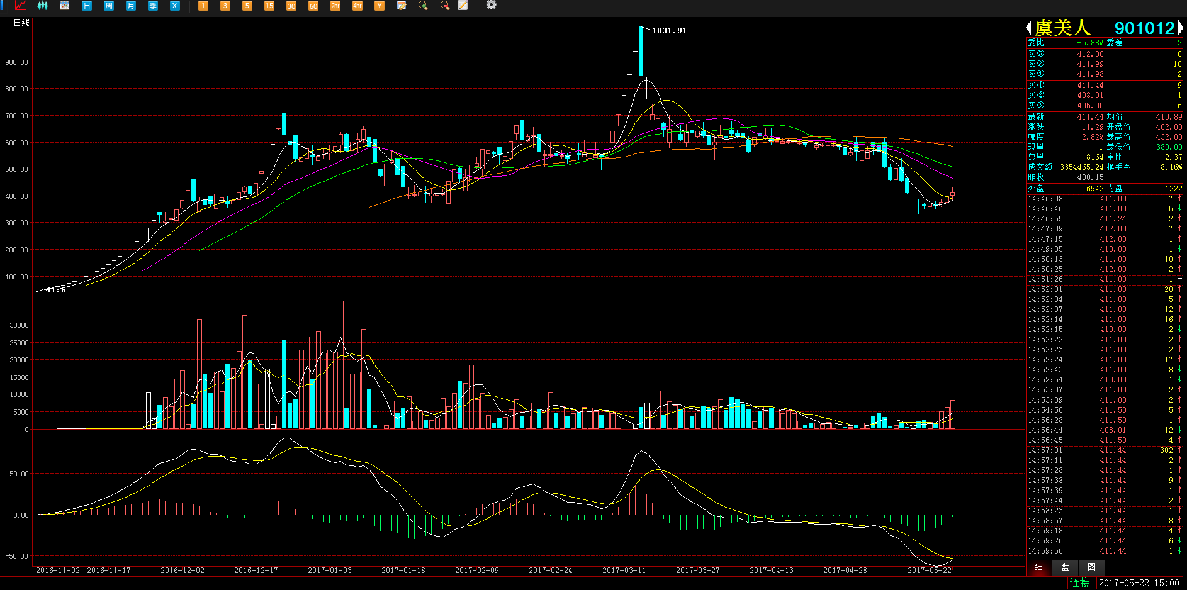
Task: Switch to the candlestick chart view
Action: 43,5
